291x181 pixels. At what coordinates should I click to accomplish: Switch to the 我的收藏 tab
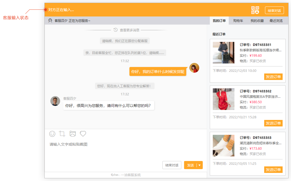257,21
